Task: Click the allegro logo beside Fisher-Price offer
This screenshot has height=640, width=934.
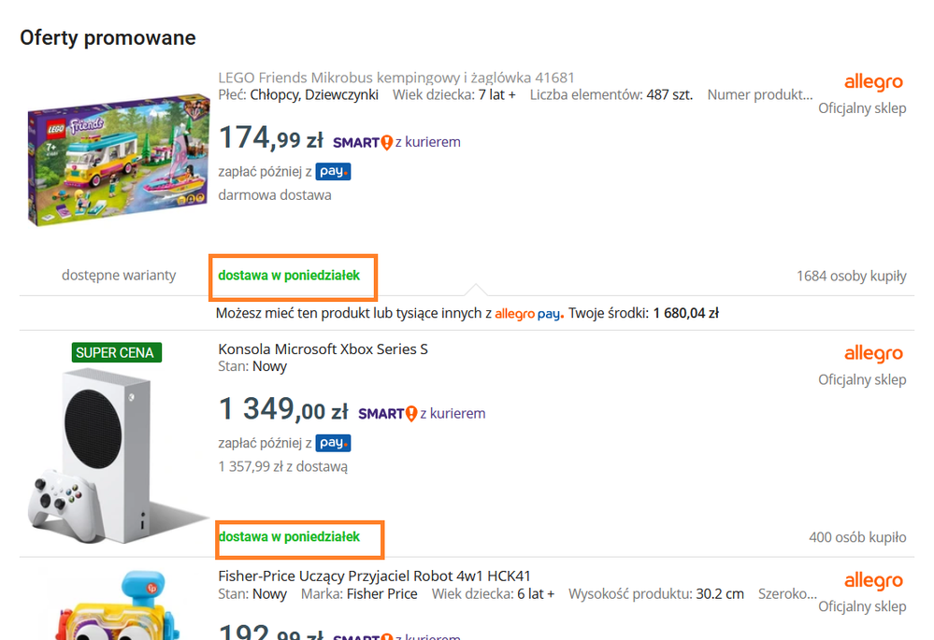Action: pyautogui.click(x=873, y=581)
